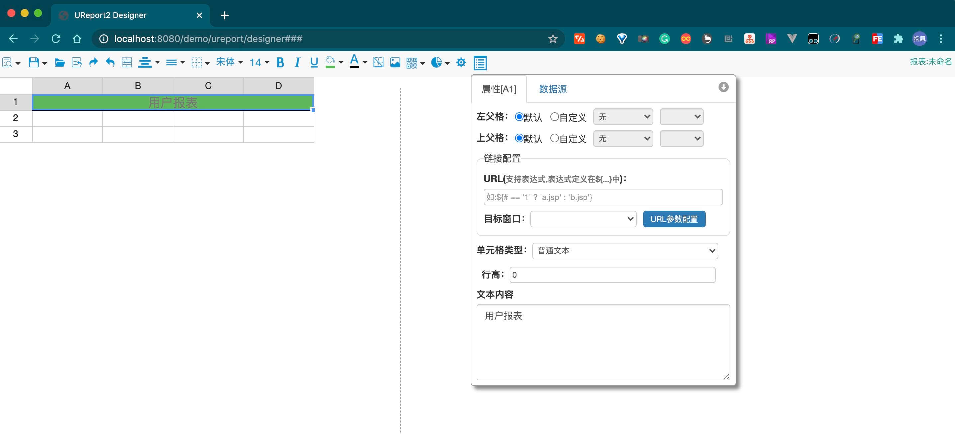The height and width of the screenshot is (434, 955).
Task: Open the 目标窗口 dropdown
Action: tap(583, 219)
